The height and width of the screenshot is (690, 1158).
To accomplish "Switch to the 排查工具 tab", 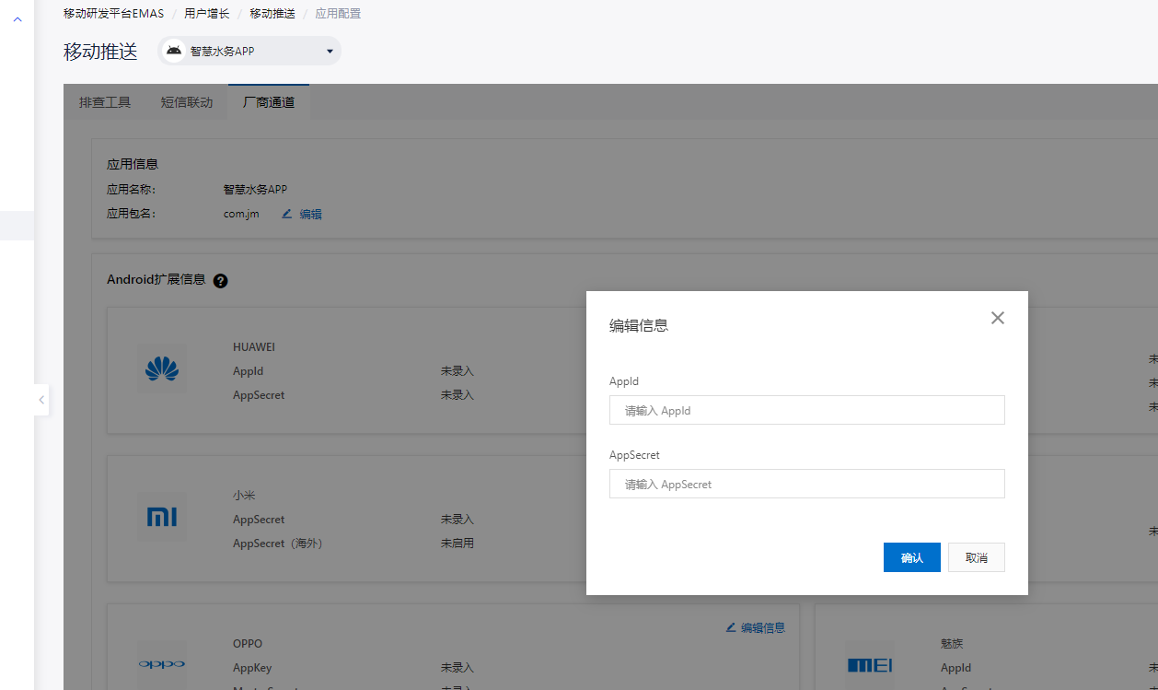I will pyautogui.click(x=105, y=102).
